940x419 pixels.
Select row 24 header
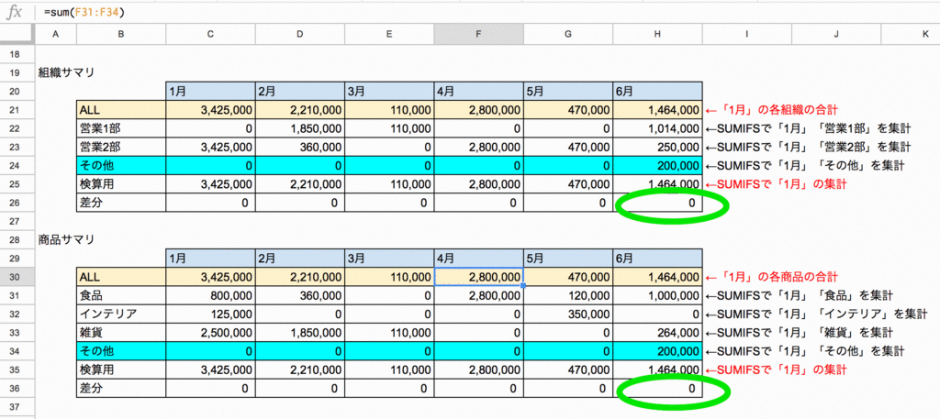coord(17,166)
